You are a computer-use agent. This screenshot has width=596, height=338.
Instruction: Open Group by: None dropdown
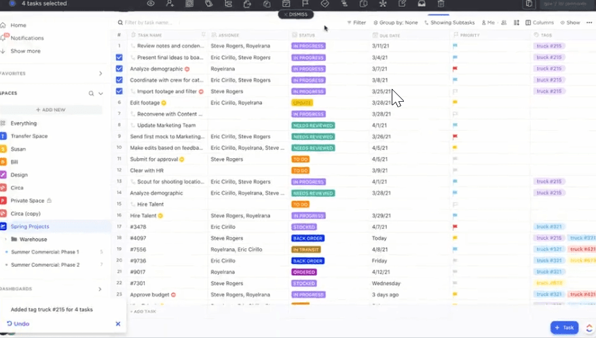(x=395, y=22)
